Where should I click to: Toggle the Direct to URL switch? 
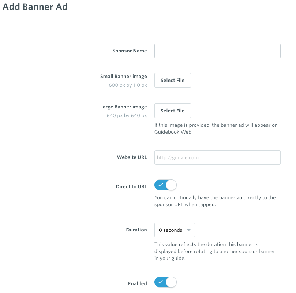point(165,185)
